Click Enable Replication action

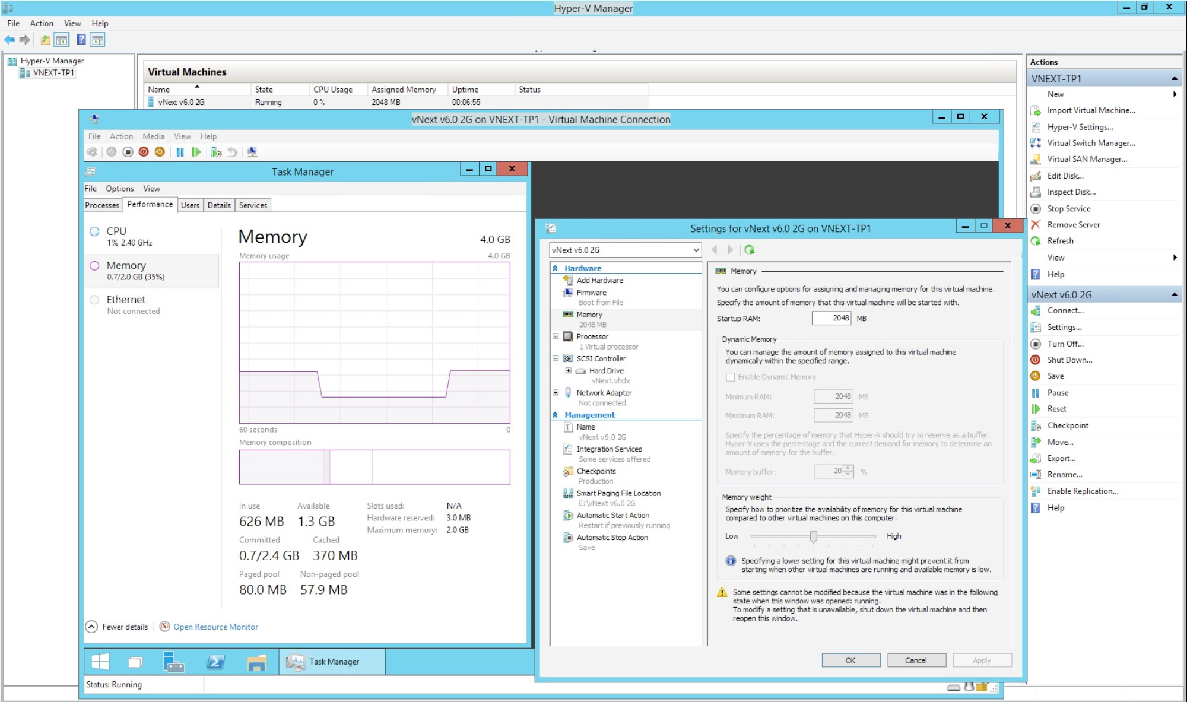point(1083,491)
